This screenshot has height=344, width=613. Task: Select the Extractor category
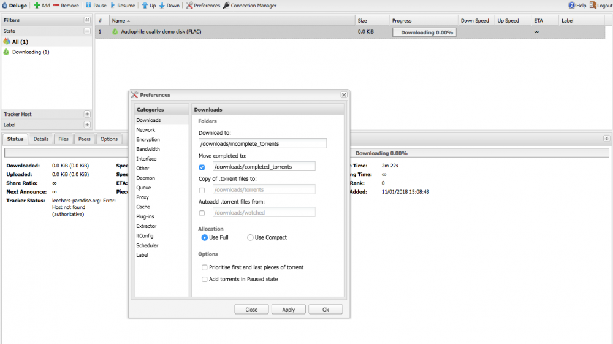pos(161,226)
